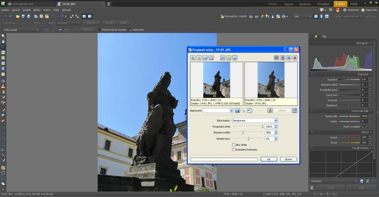Zoom out of the dialog preview
Screen dimensions: 379x197
tap(199, 58)
